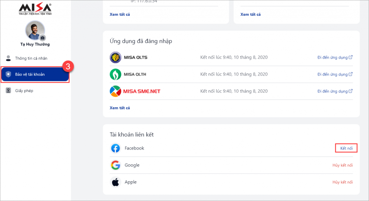The image size is (369, 201).
Task: Disconnect Google using Hủy kết nối
Action: [343, 165]
